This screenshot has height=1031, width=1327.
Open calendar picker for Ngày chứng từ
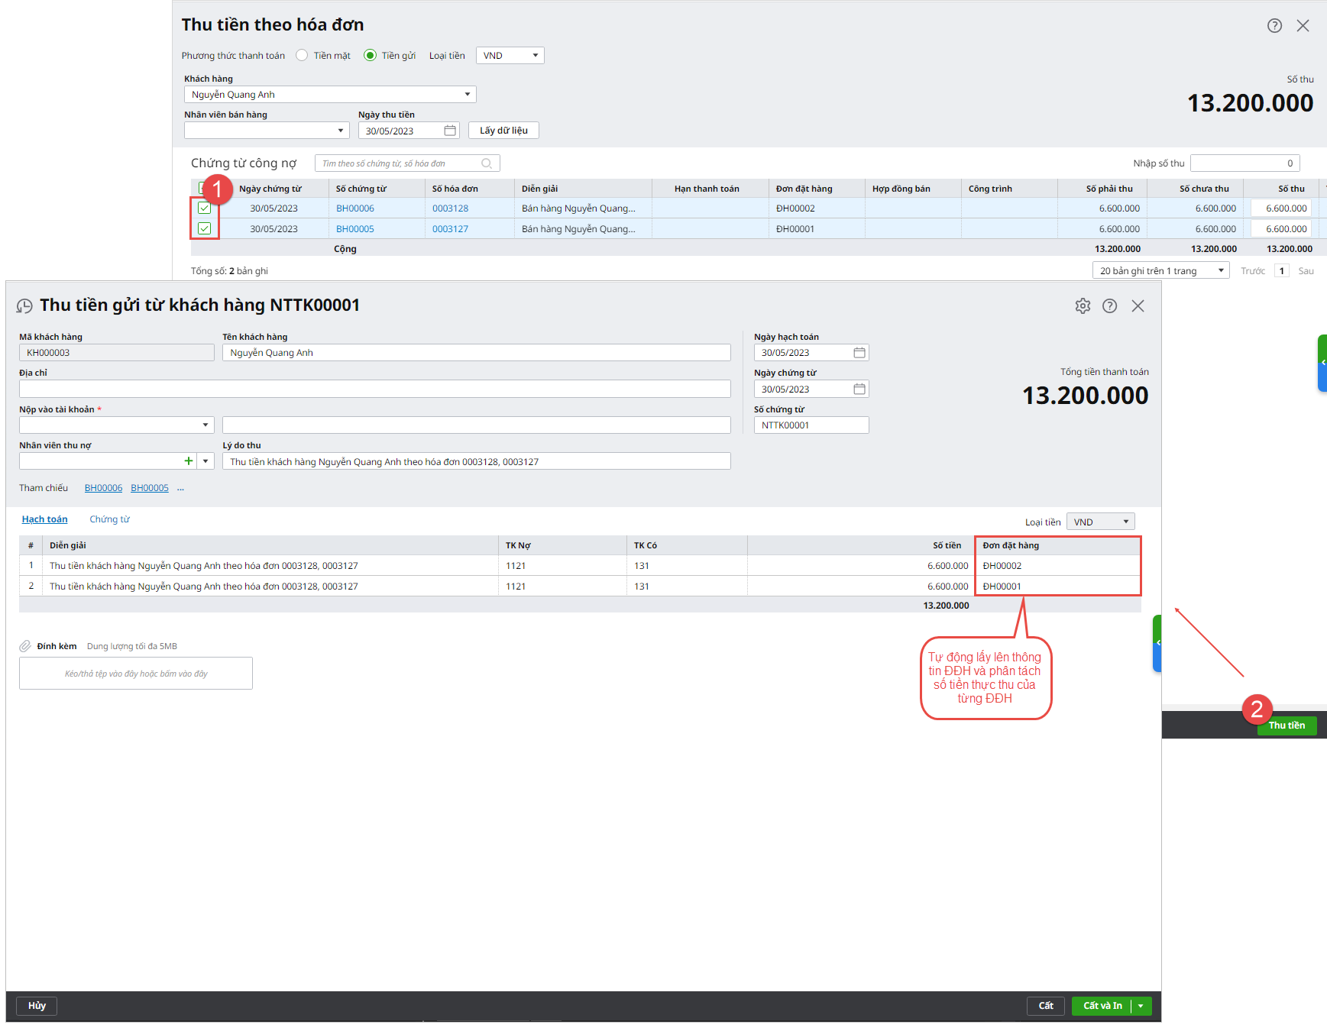(x=859, y=389)
